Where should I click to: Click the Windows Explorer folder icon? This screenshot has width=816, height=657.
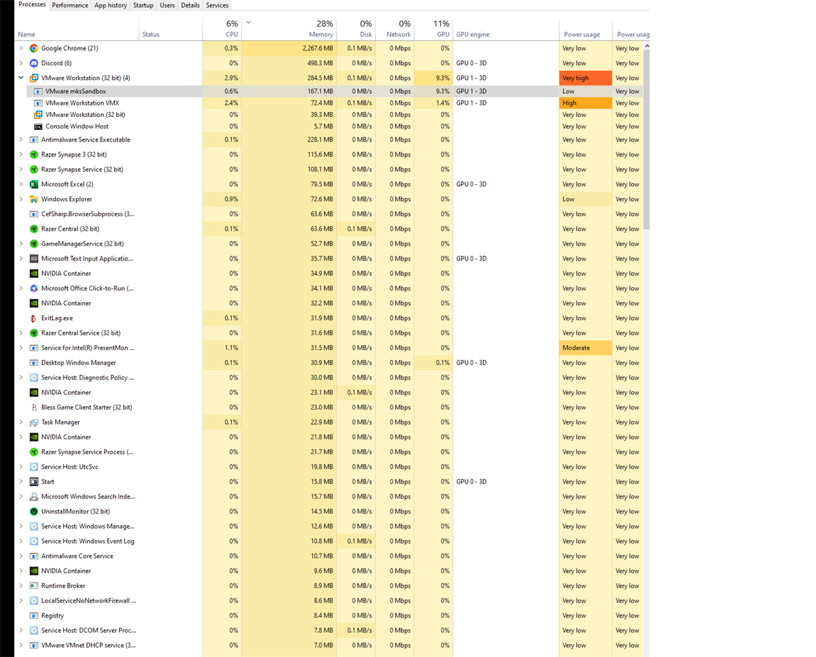[x=34, y=199]
